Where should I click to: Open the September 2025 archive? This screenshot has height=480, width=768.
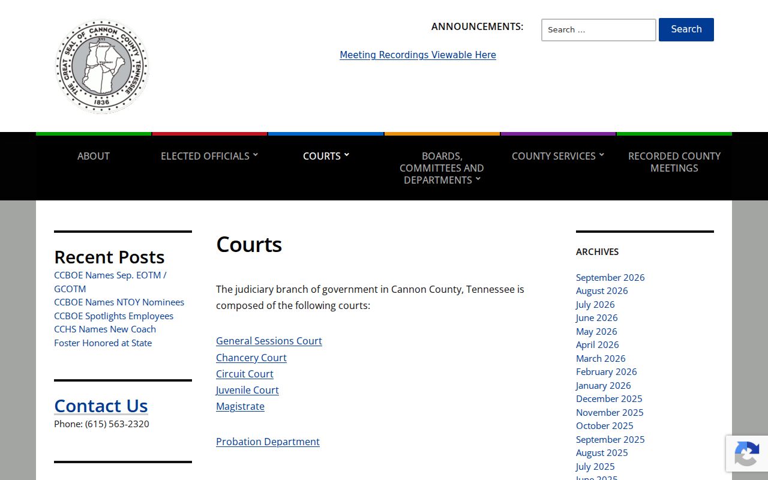[610, 439]
